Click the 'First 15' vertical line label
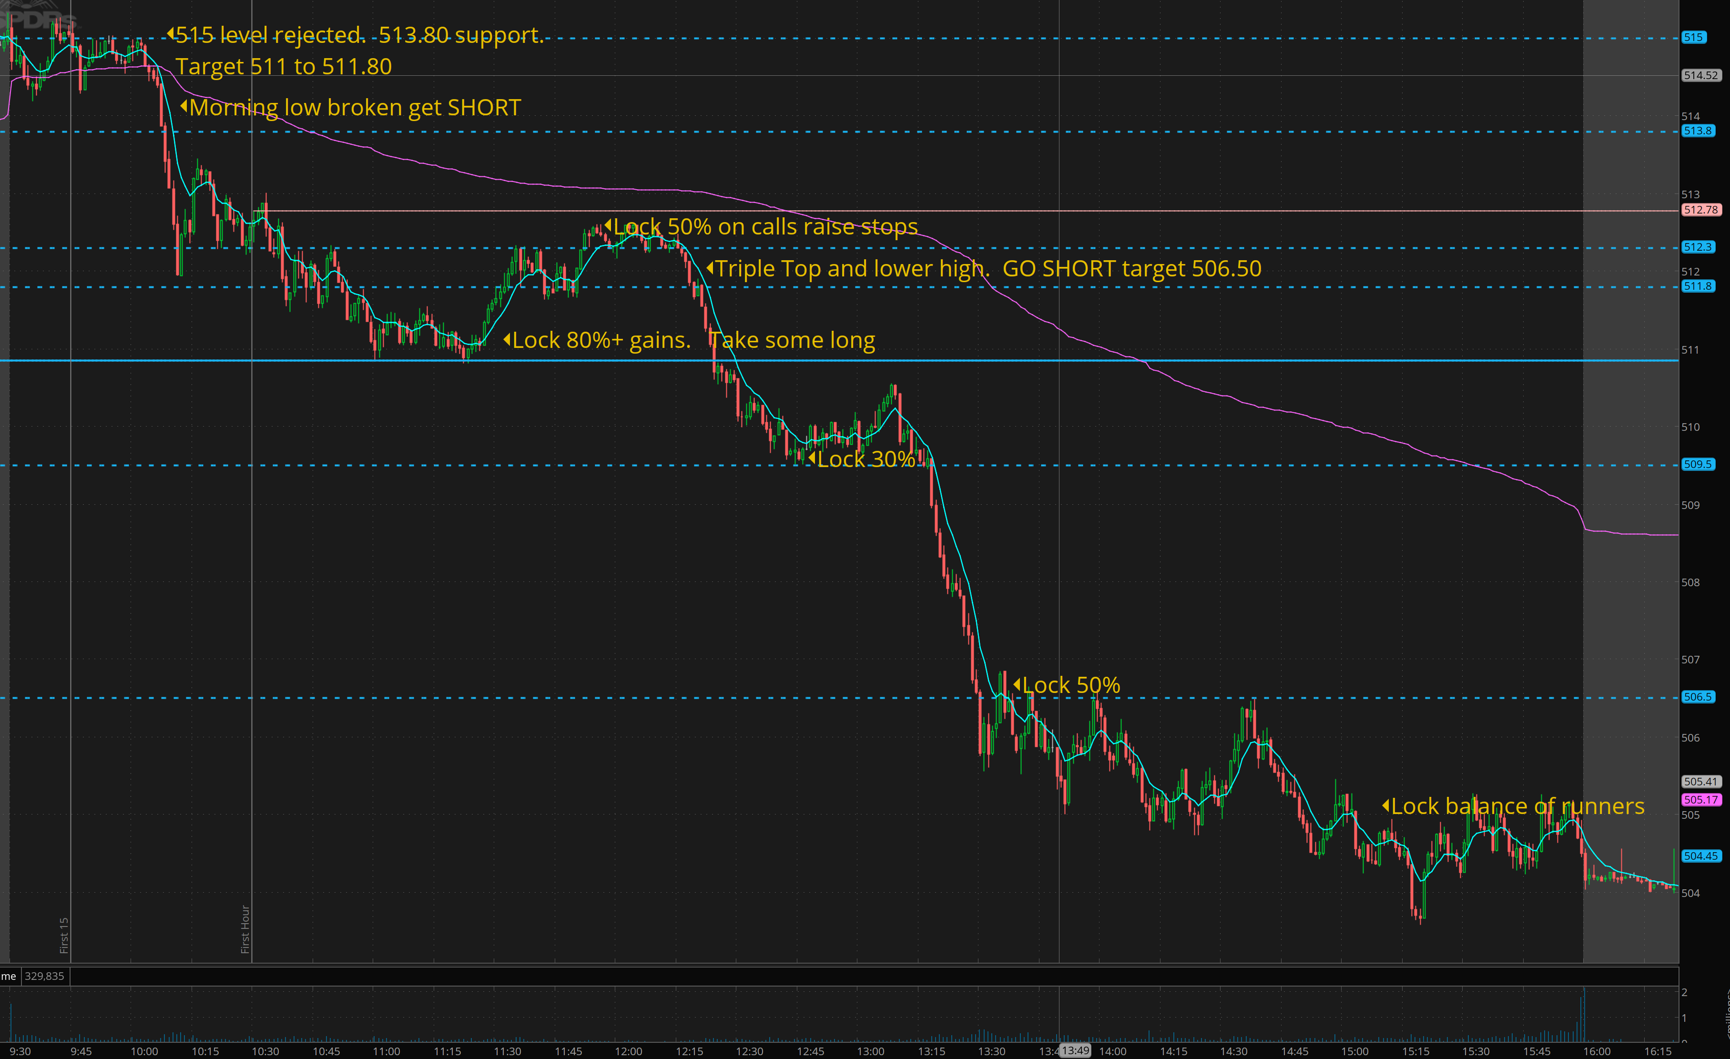Viewport: 1730px width, 1059px height. [64, 935]
